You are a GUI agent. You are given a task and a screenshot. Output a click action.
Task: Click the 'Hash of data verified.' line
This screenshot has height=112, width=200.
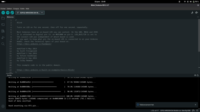[x=20, y=101]
